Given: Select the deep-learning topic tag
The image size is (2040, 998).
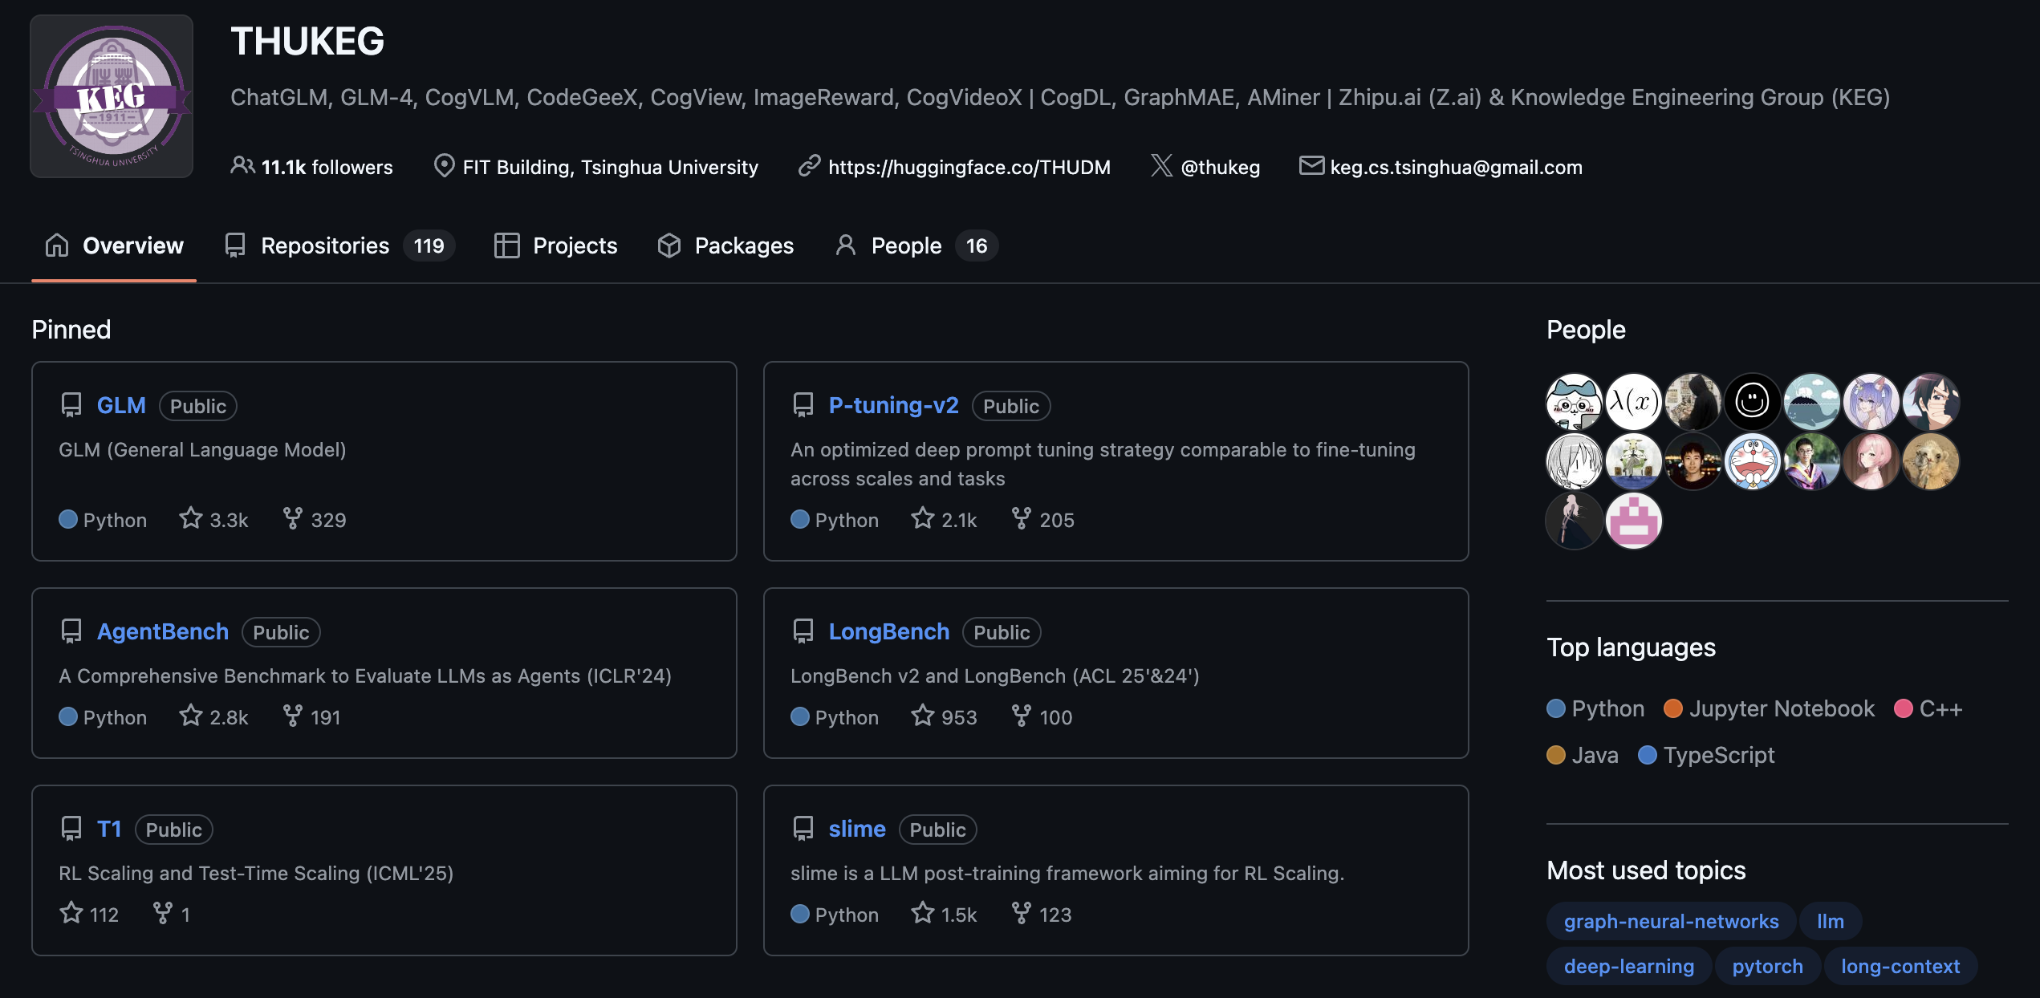Looking at the screenshot, I should [x=1629, y=966].
